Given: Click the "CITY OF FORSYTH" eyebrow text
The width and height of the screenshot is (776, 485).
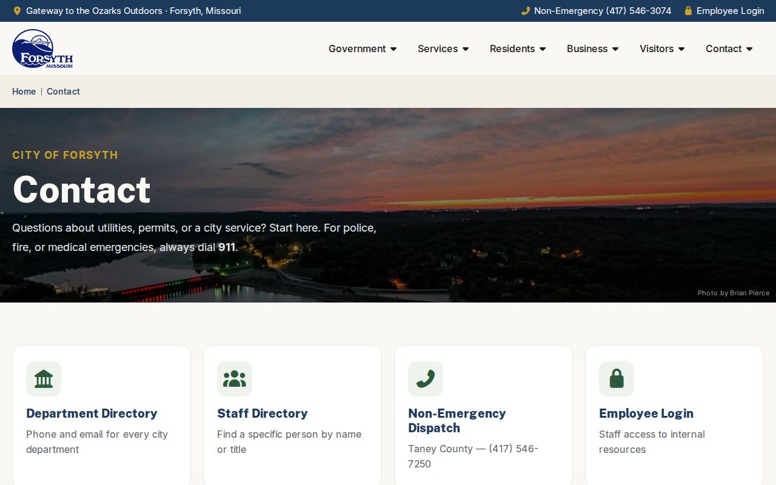Looking at the screenshot, I should click(x=65, y=155).
